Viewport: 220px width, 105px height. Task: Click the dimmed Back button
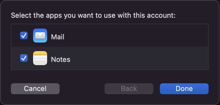(129, 89)
